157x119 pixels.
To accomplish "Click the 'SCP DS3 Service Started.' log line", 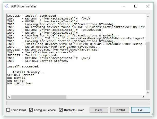I will pyautogui.click(x=38, y=61).
